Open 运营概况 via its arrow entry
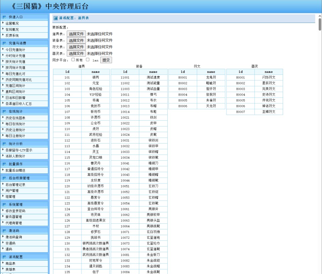The width and height of the screenshot is (322, 274). coord(12,23)
